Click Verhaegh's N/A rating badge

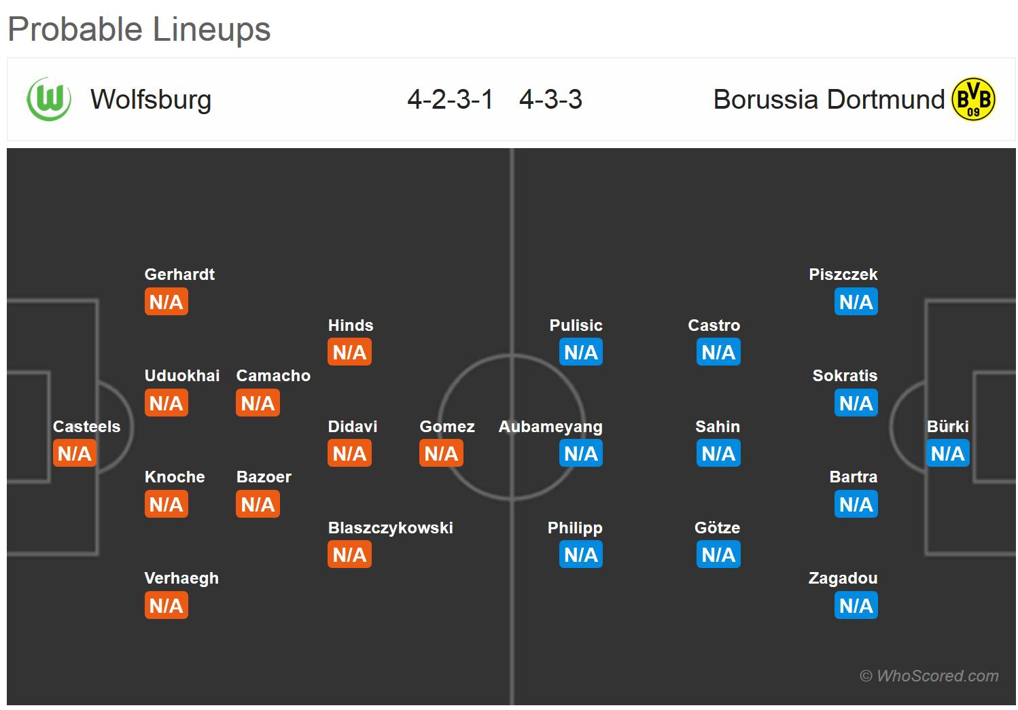166,606
